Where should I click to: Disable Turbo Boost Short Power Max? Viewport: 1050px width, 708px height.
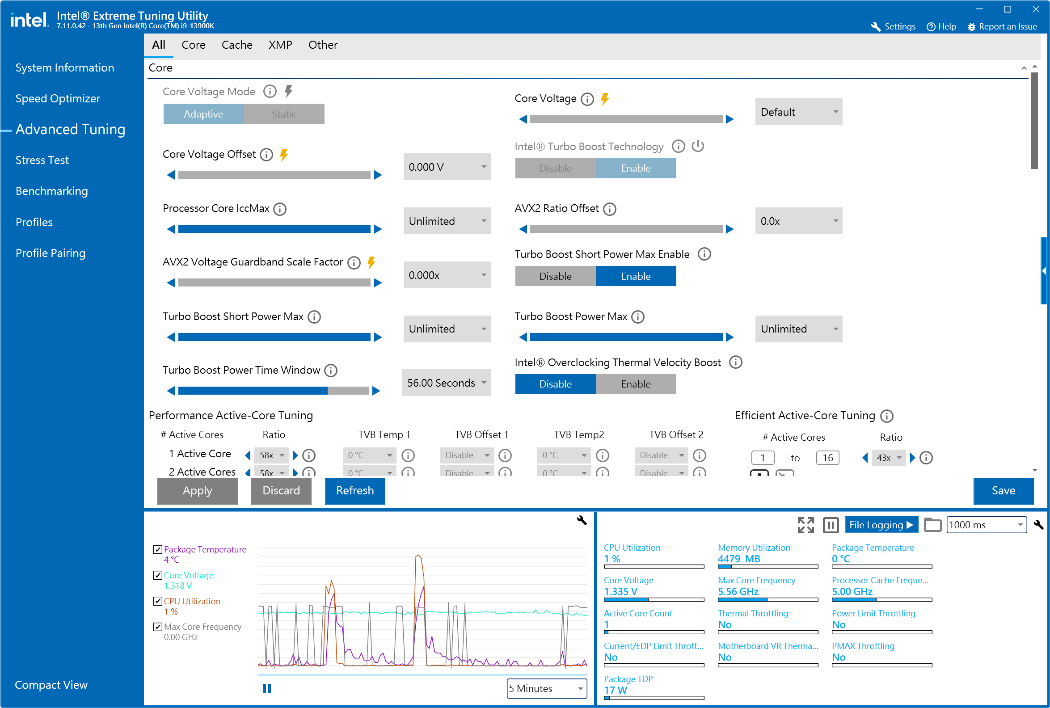(x=555, y=276)
